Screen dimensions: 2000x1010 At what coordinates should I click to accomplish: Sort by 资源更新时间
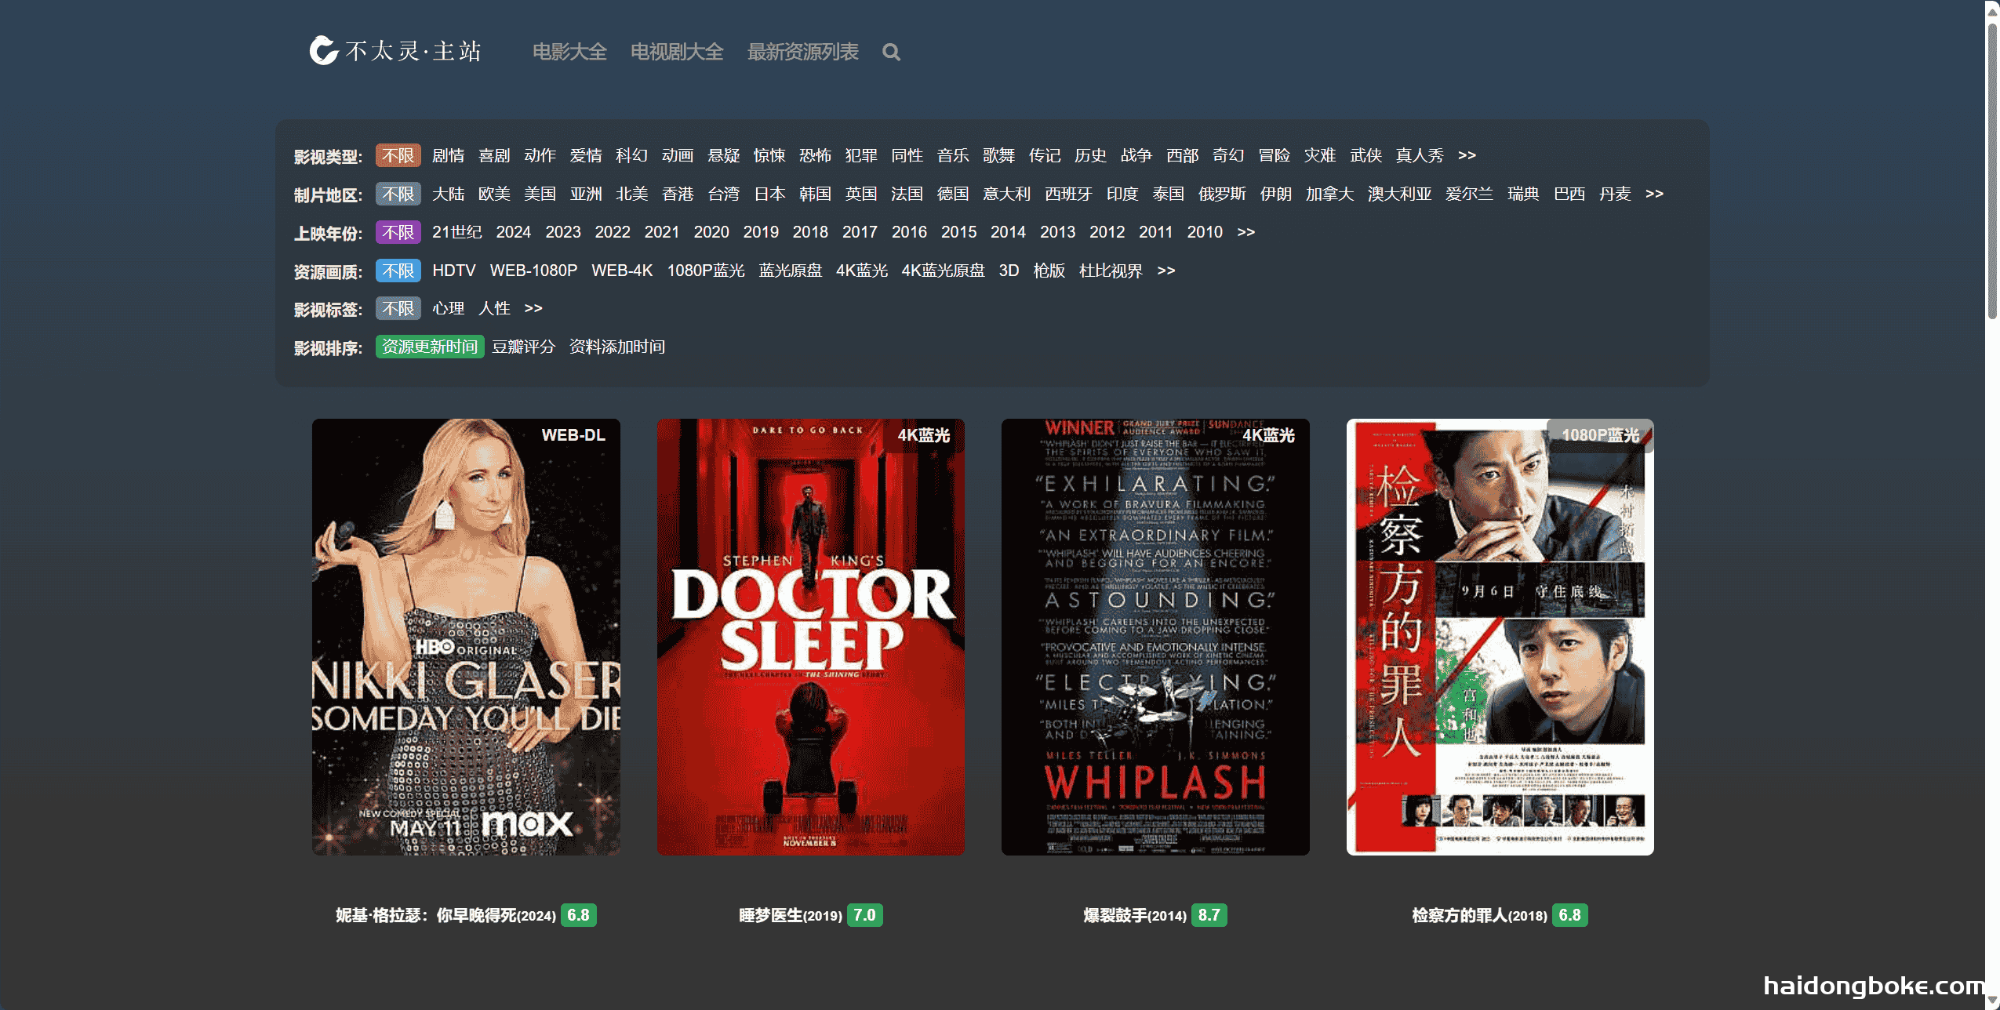[430, 347]
